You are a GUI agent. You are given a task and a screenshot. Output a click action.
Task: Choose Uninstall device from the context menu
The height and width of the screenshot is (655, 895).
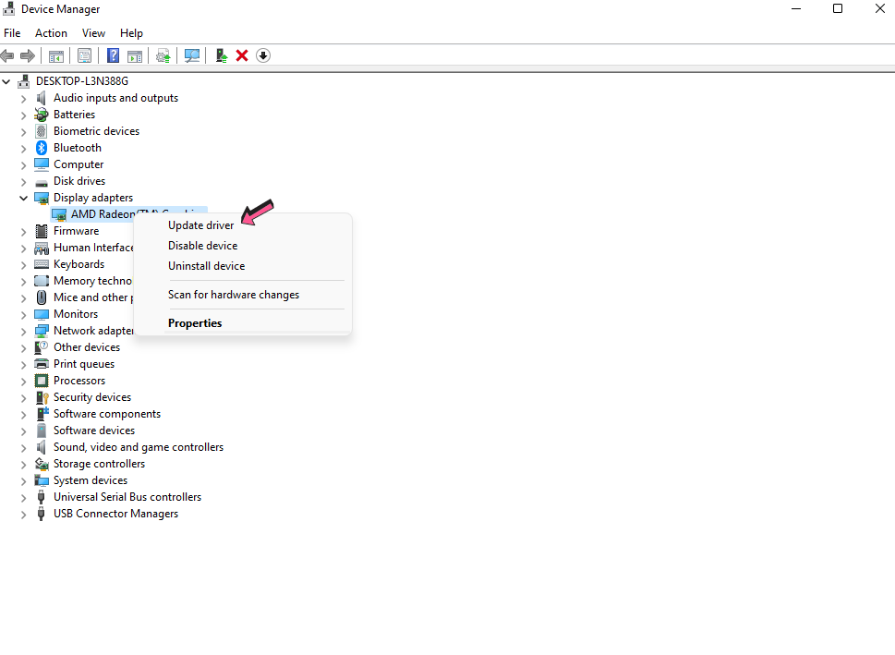(206, 266)
